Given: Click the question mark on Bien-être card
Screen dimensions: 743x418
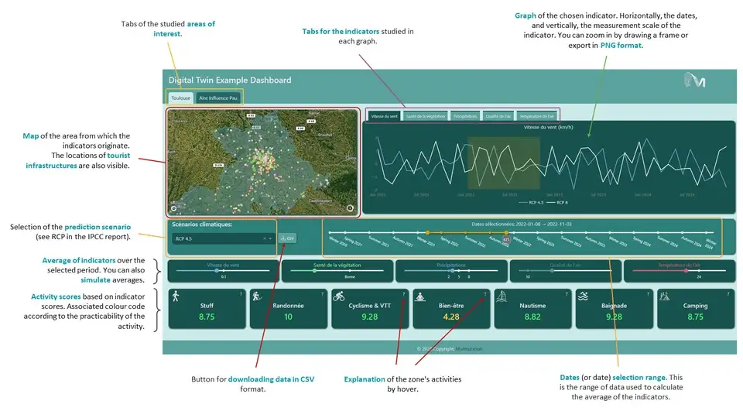Looking at the screenshot, I should [x=484, y=294].
